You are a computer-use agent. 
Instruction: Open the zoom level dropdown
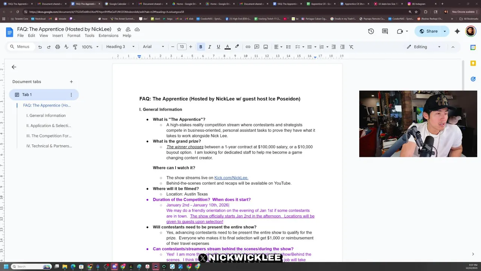pyautogui.click(x=90, y=47)
